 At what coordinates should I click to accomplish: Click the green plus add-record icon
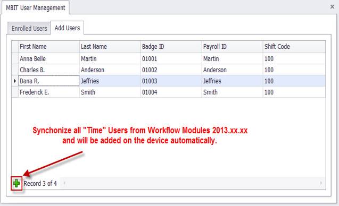click(x=16, y=184)
